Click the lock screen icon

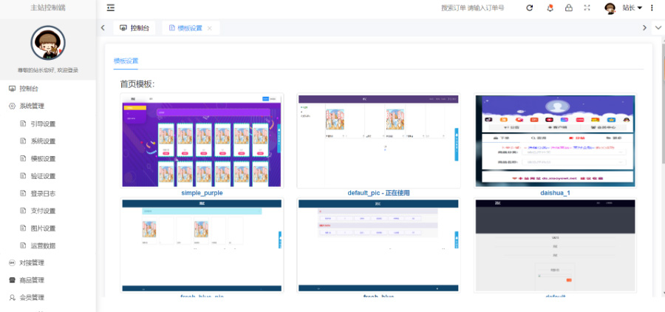[568, 8]
